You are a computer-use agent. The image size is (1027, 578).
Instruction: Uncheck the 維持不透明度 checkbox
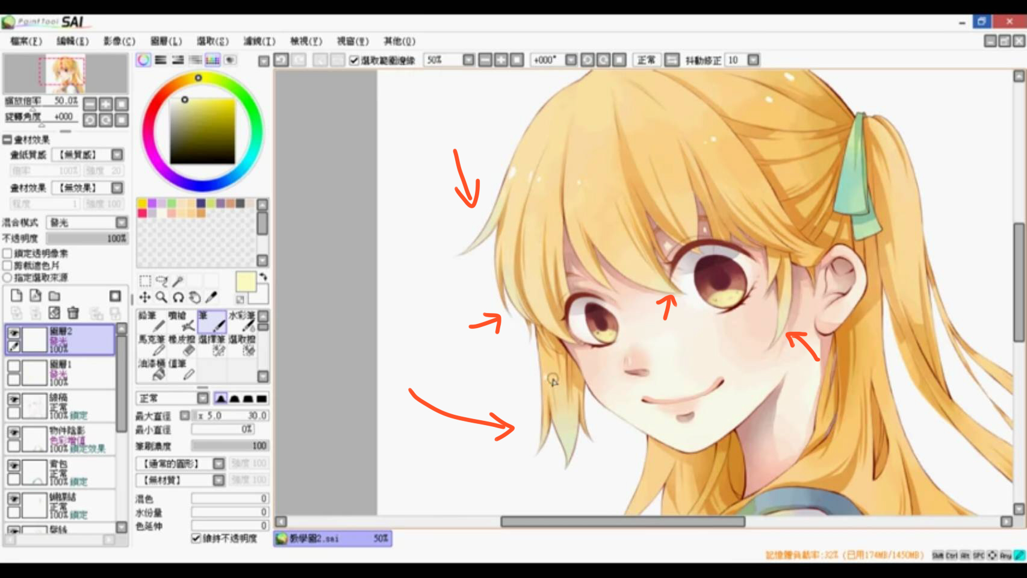click(x=196, y=538)
